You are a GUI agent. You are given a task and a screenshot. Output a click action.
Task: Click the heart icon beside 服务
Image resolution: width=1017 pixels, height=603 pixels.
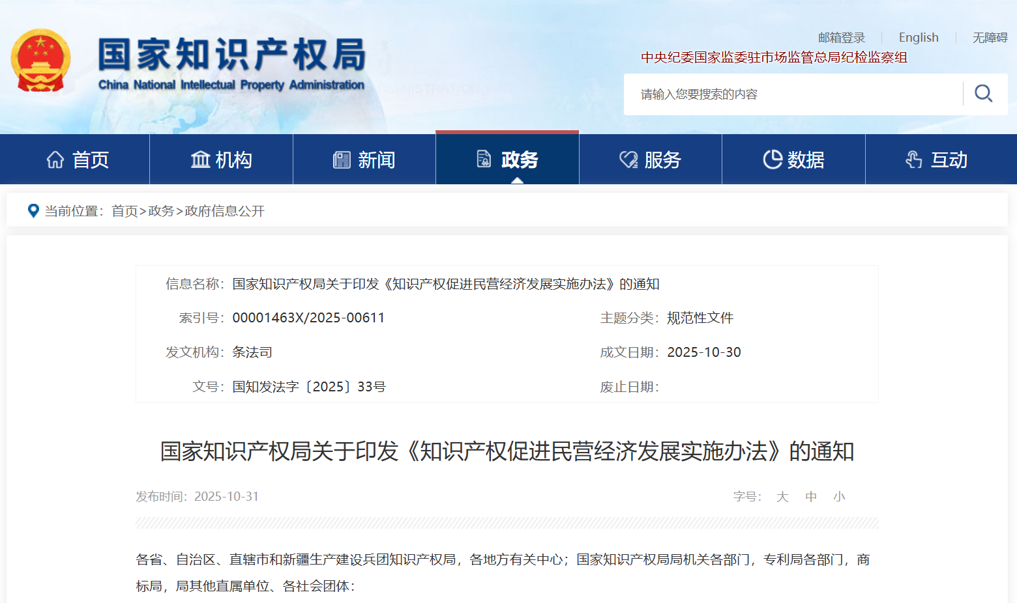(x=628, y=160)
